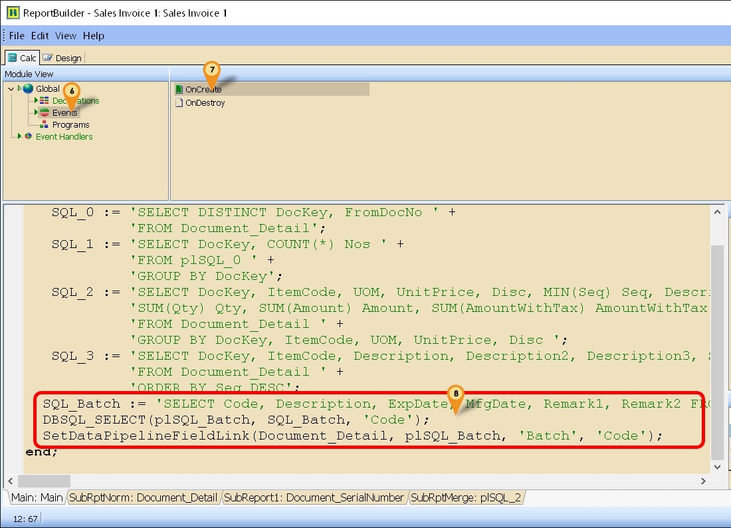Expand the Event Handlers node
Screen dimensions: 731x528
[x=20, y=136]
